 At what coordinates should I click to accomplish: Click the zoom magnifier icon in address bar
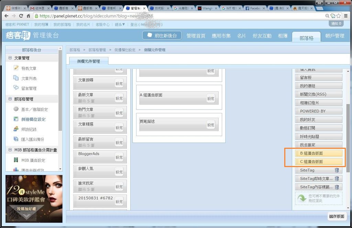tap(327, 16)
